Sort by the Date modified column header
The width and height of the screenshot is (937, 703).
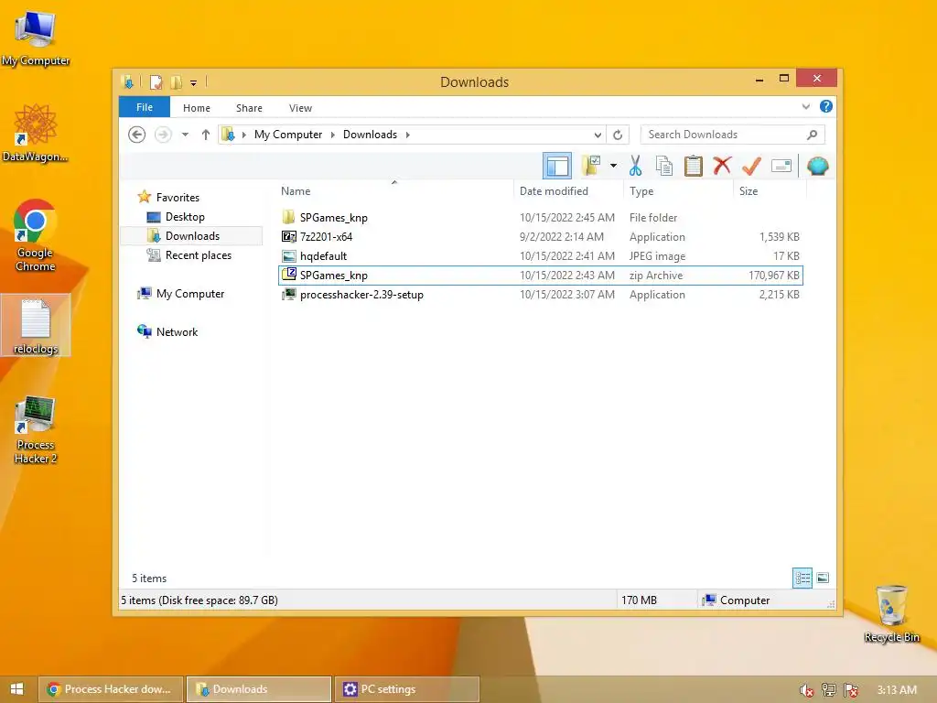(x=554, y=191)
